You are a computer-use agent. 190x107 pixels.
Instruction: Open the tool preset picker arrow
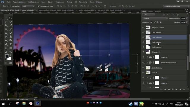(7, 6)
